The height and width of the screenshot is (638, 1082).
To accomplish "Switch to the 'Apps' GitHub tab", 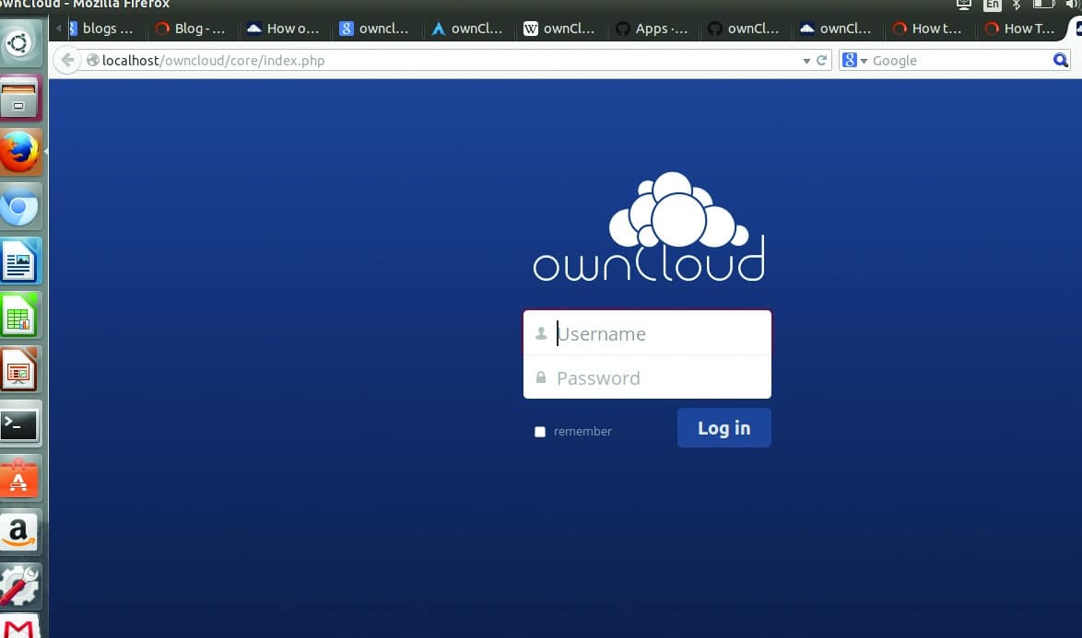I will 652,29.
